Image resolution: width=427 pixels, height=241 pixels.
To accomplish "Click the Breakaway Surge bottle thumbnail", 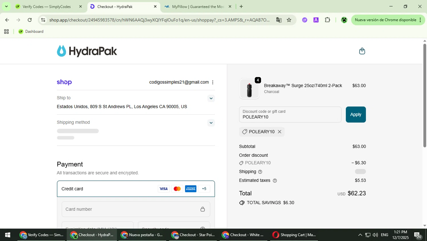I will pos(249,89).
